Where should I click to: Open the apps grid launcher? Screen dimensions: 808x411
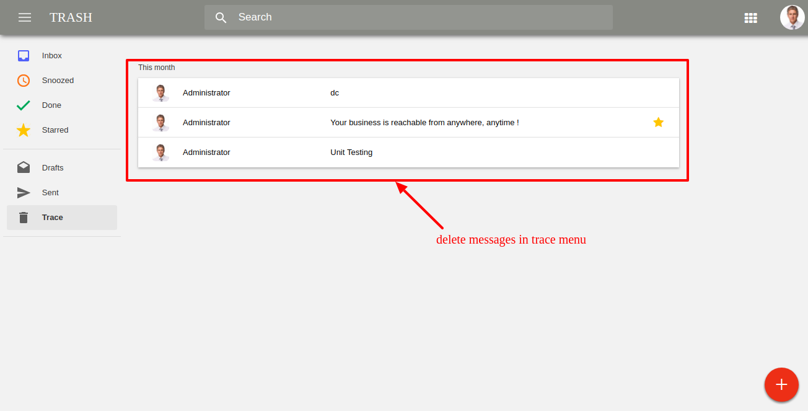750,17
